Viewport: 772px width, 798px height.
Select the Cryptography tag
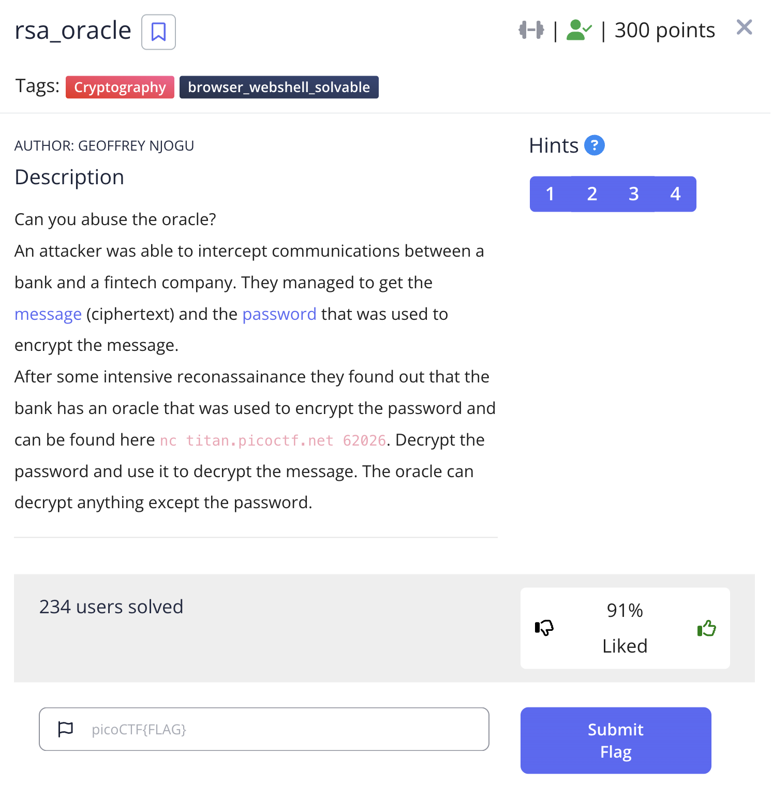click(x=120, y=87)
